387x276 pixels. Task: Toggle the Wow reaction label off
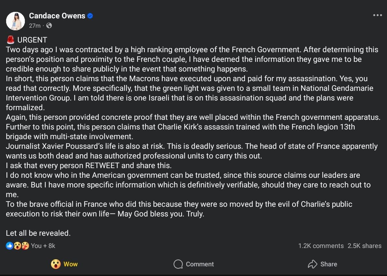pos(70,264)
